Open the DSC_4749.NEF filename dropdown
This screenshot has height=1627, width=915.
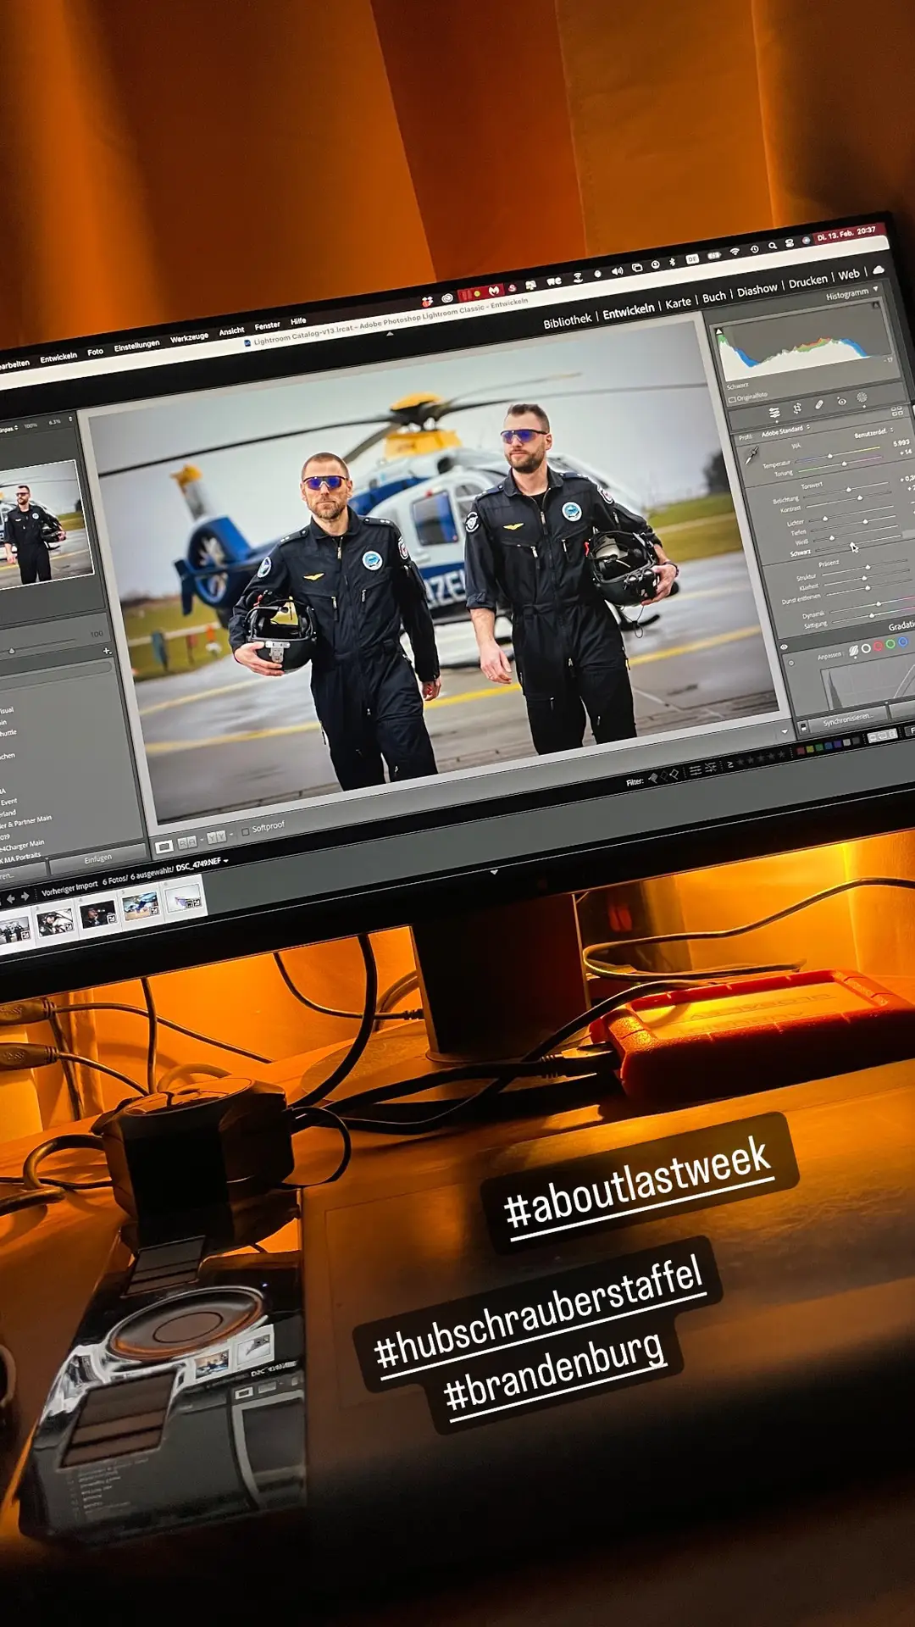pyautogui.click(x=202, y=863)
